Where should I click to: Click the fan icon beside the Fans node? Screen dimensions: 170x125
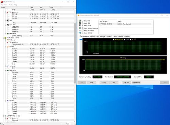8,20
